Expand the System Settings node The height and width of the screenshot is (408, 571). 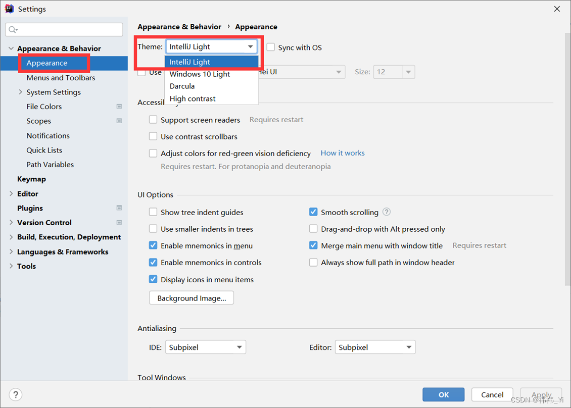20,92
